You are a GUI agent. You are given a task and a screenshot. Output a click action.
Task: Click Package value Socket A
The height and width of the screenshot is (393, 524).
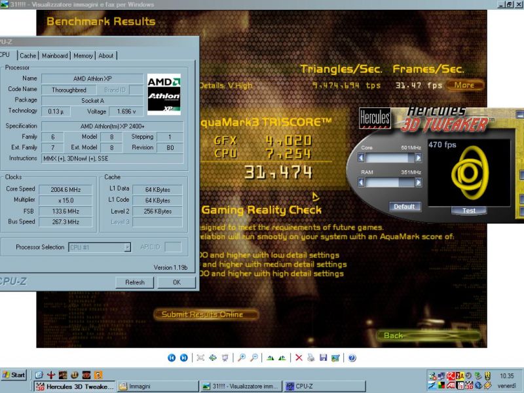coord(92,101)
